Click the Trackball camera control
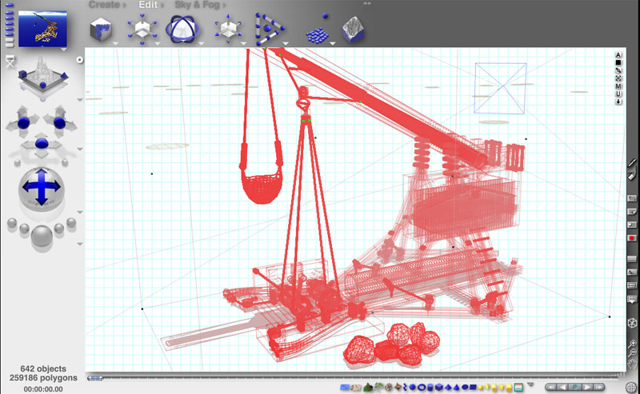Viewport: 640px width, 394px height. click(x=42, y=188)
